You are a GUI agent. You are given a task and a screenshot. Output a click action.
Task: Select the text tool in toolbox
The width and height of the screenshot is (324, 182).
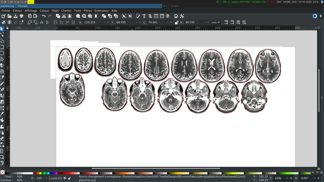tap(2, 96)
